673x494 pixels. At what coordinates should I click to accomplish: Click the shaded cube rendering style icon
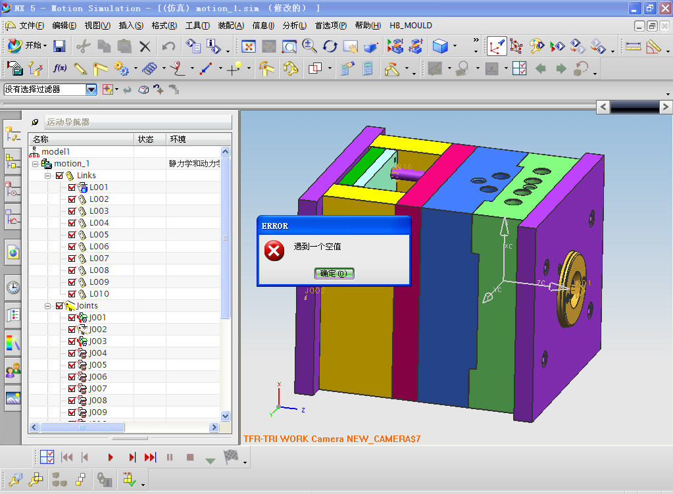pyautogui.click(x=440, y=46)
